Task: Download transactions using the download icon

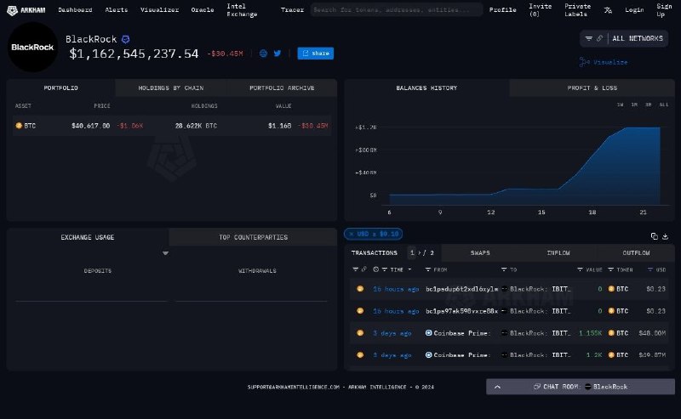Action: [665, 236]
